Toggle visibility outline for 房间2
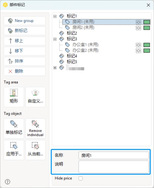Image resolution: width=154 pixels, height=188 pixels. [x=139, y=28]
